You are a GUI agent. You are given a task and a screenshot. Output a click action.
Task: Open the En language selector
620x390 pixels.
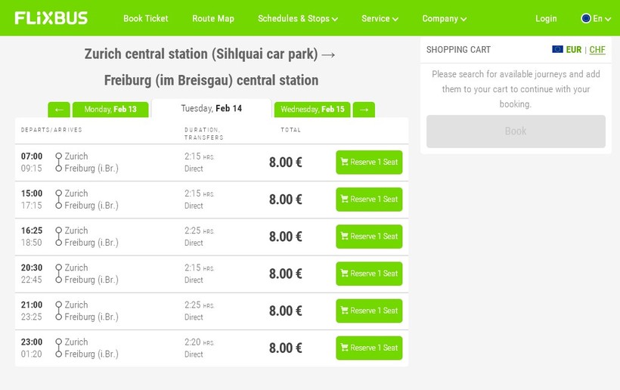pos(601,19)
